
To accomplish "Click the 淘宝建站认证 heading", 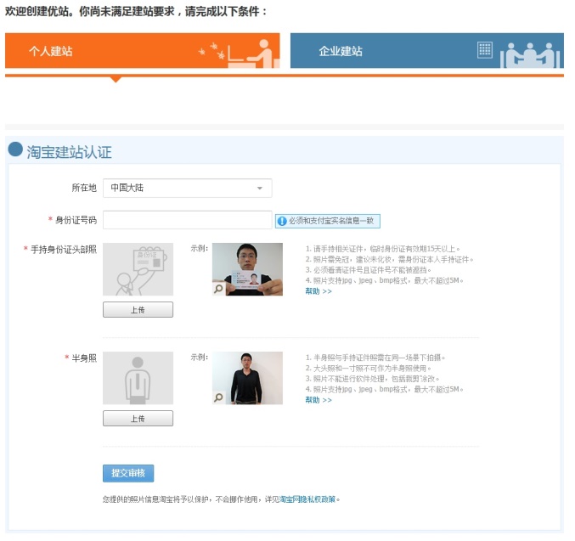I will (69, 152).
